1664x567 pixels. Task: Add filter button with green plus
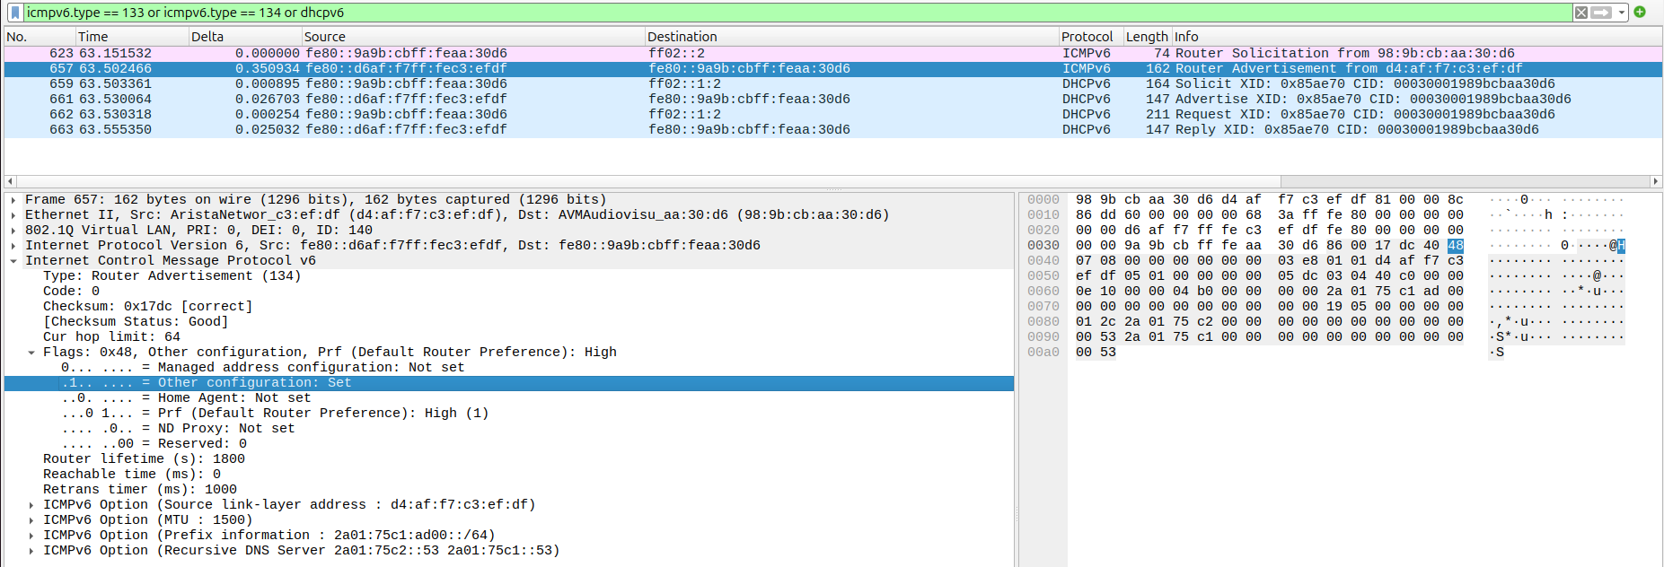[x=1640, y=12]
